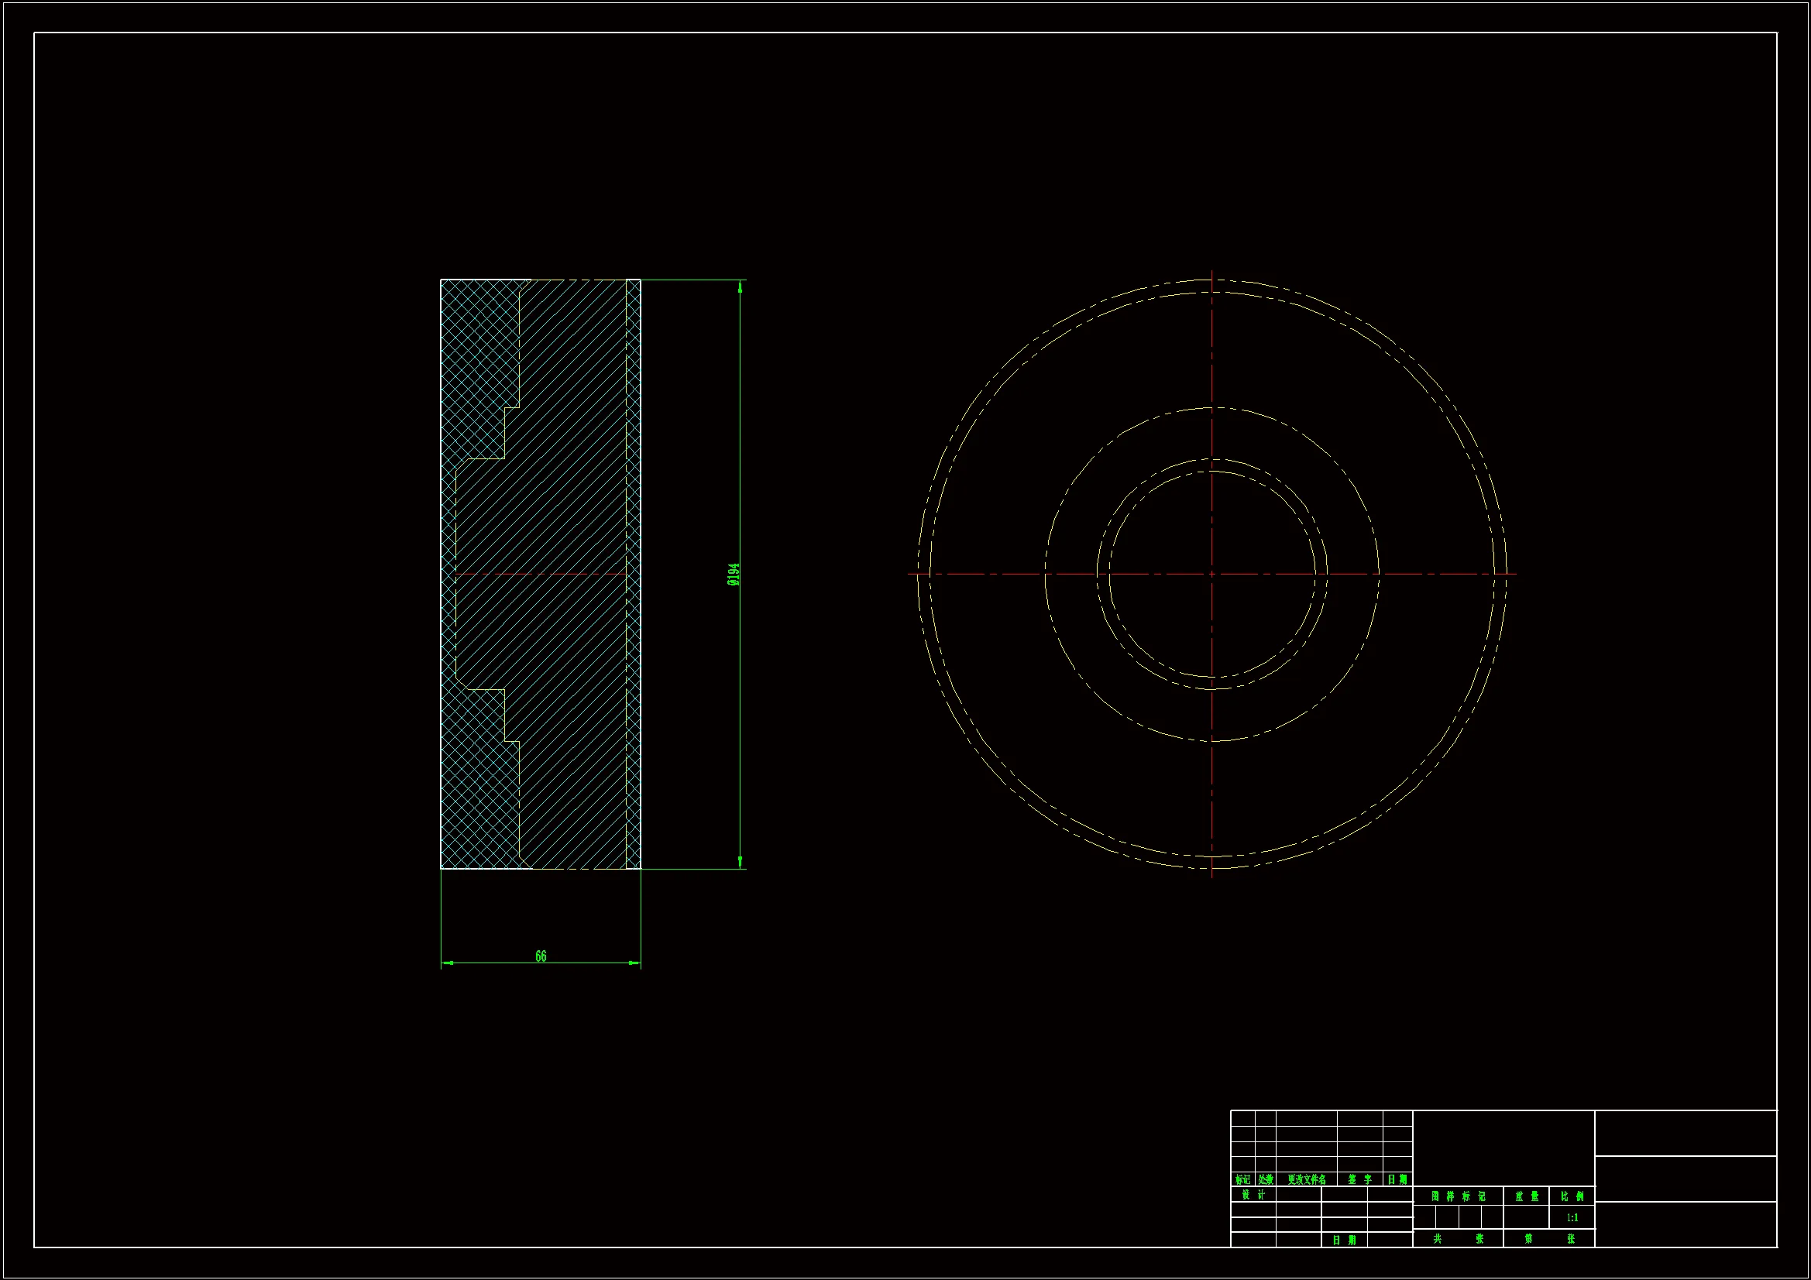
Task: Click the 签字 signature column header
Action: 1360,1180
